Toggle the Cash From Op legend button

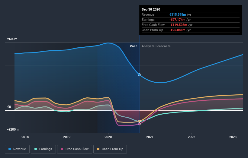click(x=110, y=149)
